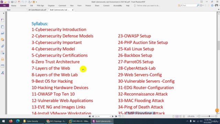Screen dimensions: 220x124
Task: Open the Windows Start menu
Action: 3,121
